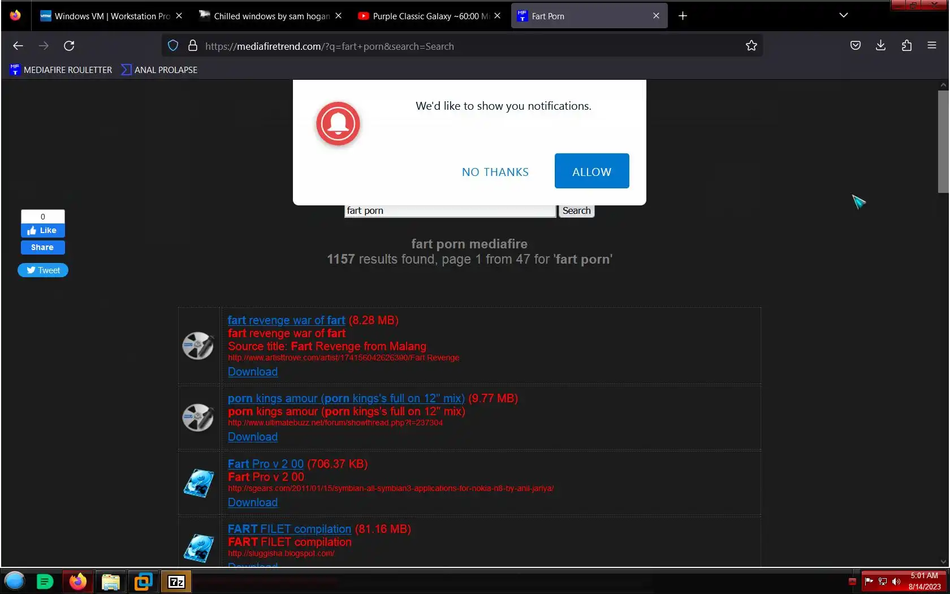This screenshot has height=594, width=950.
Task: Open VMware Workstation from the taskbar
Action: (144, 582)
